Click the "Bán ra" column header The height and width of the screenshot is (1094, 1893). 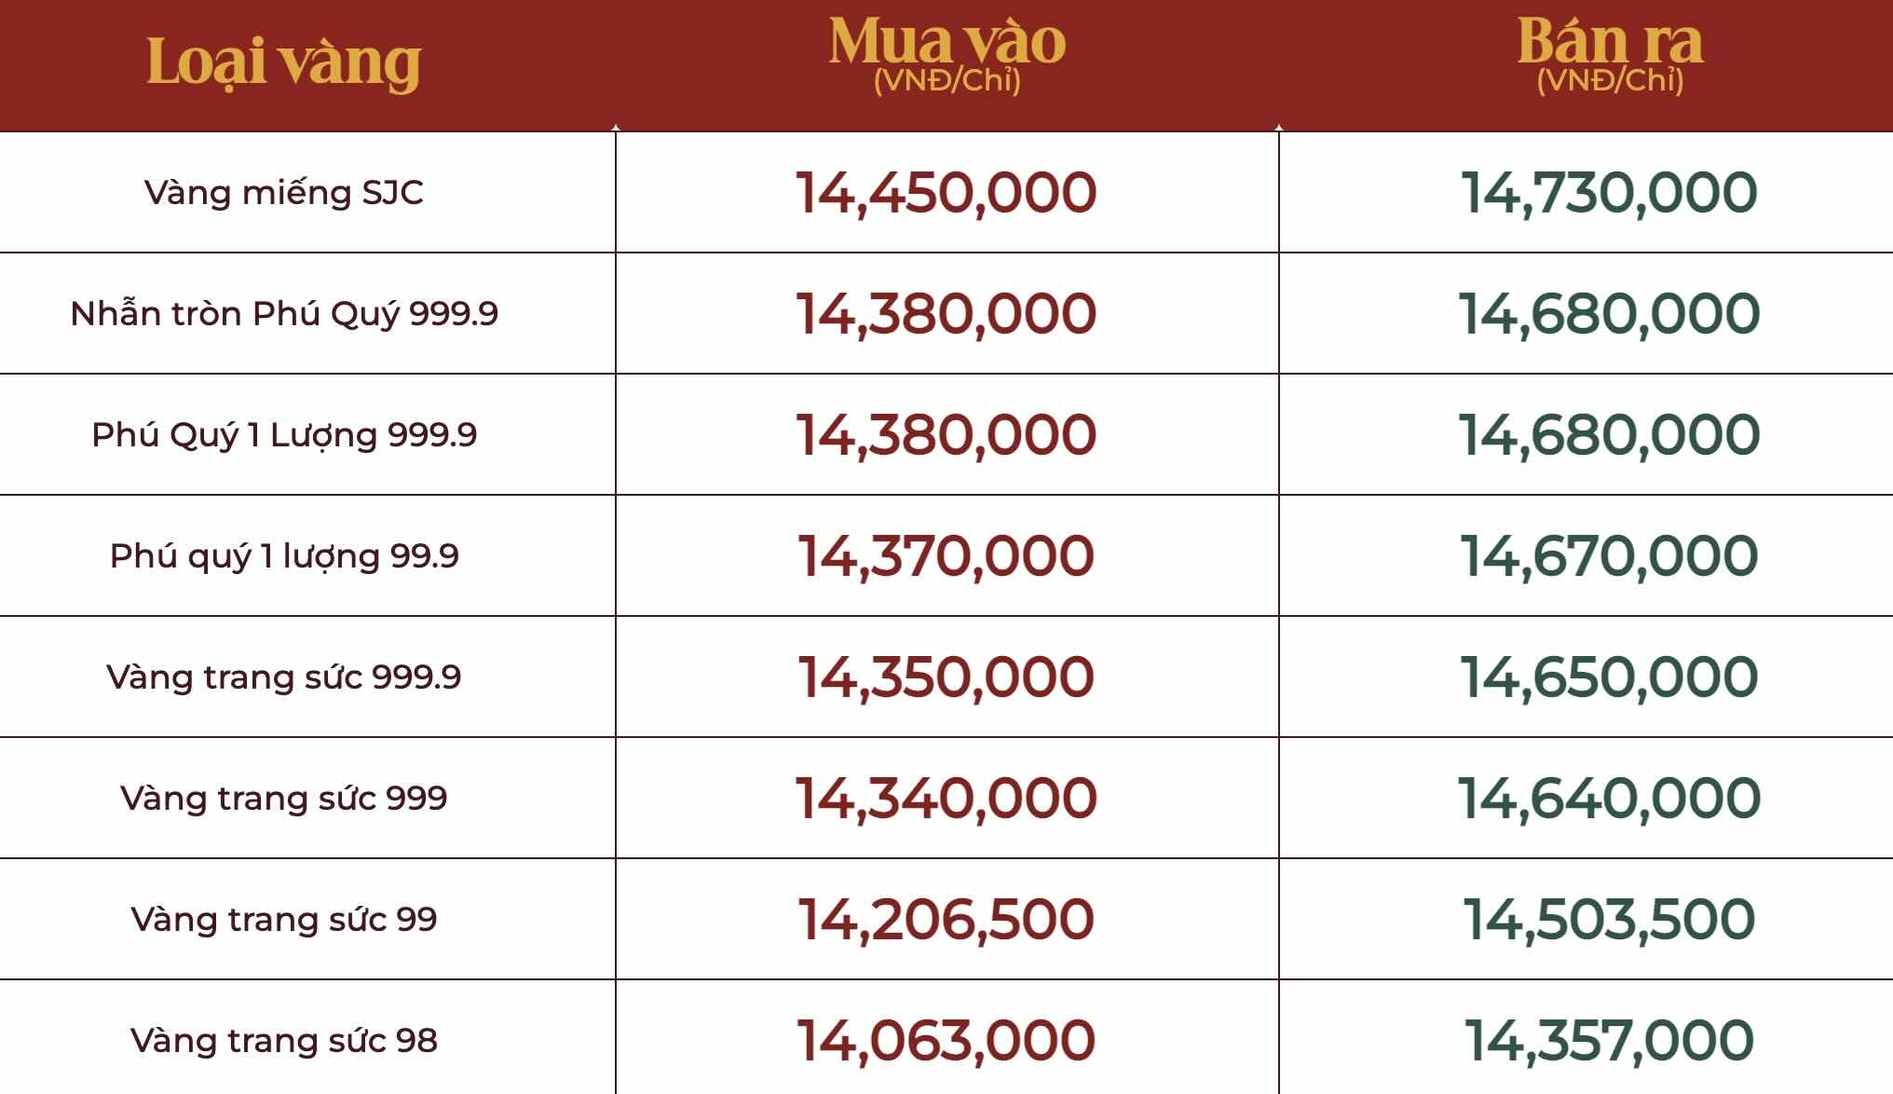[1610, 44]
